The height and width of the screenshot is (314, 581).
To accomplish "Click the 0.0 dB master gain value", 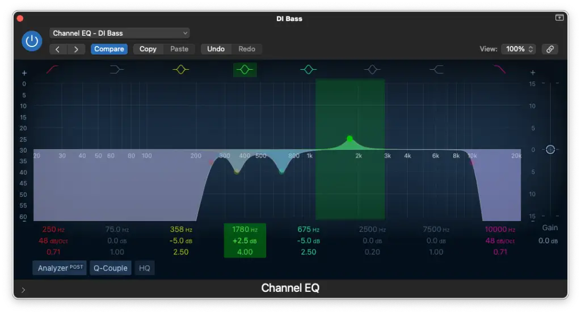I will point(548,241).
